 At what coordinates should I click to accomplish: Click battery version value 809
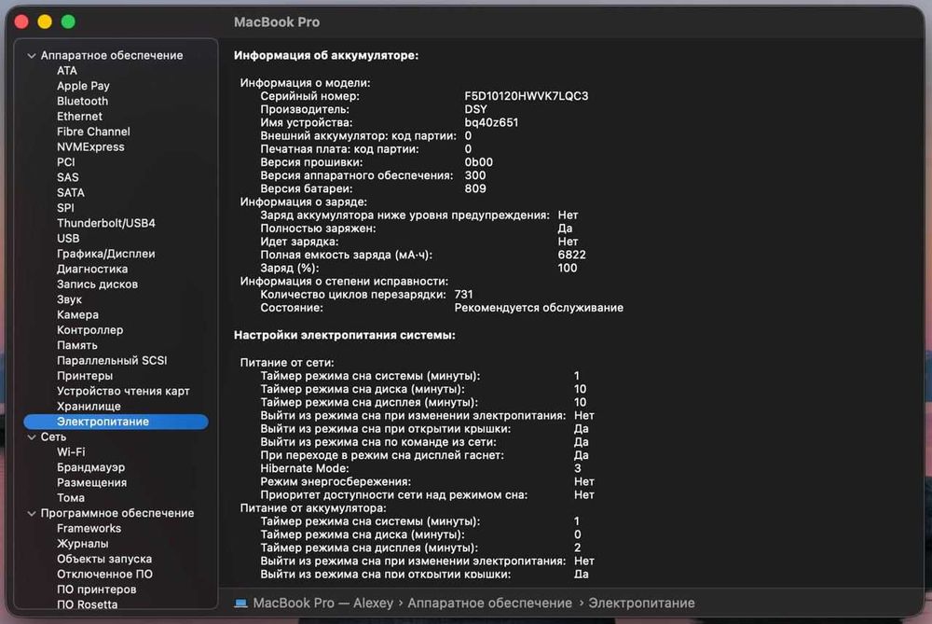(475, 188)
